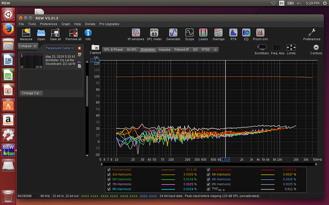This screenshot has height=205, width=329.
Task: Switch to the Impulse tab
Action: point(164,49)
